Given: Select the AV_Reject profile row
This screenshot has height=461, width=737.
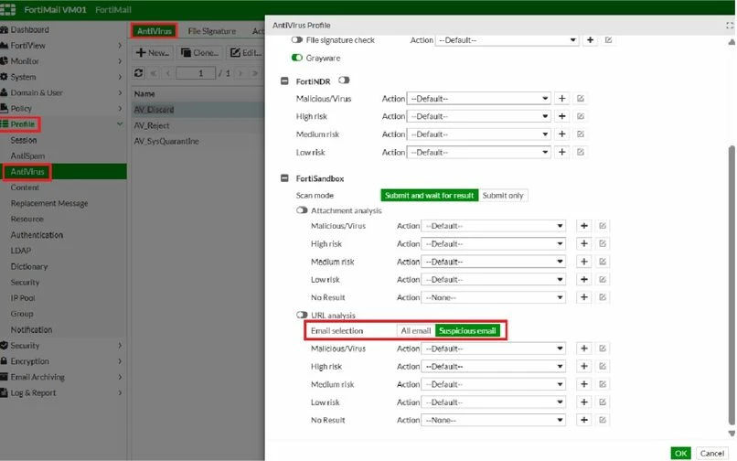Looking at the screenshot, I should 198,125.
